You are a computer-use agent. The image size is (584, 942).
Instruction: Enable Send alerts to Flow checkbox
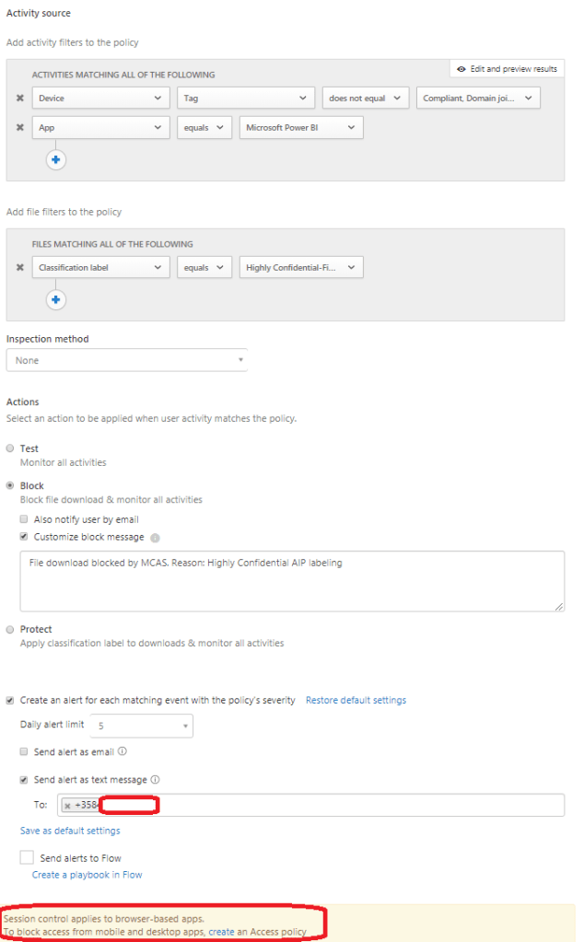click(27, 857)
